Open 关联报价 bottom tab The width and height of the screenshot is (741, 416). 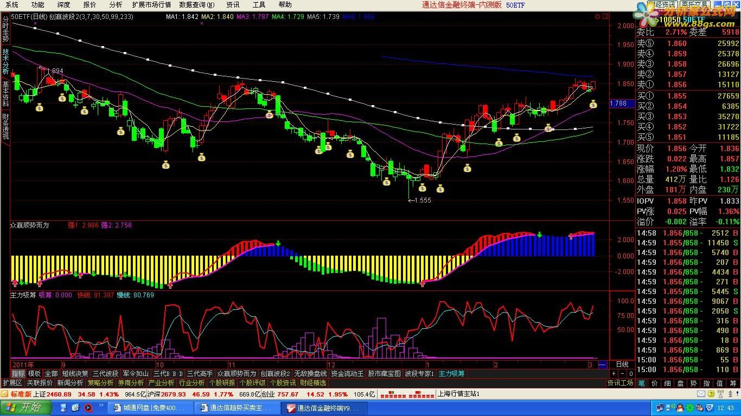coord(40,383)
